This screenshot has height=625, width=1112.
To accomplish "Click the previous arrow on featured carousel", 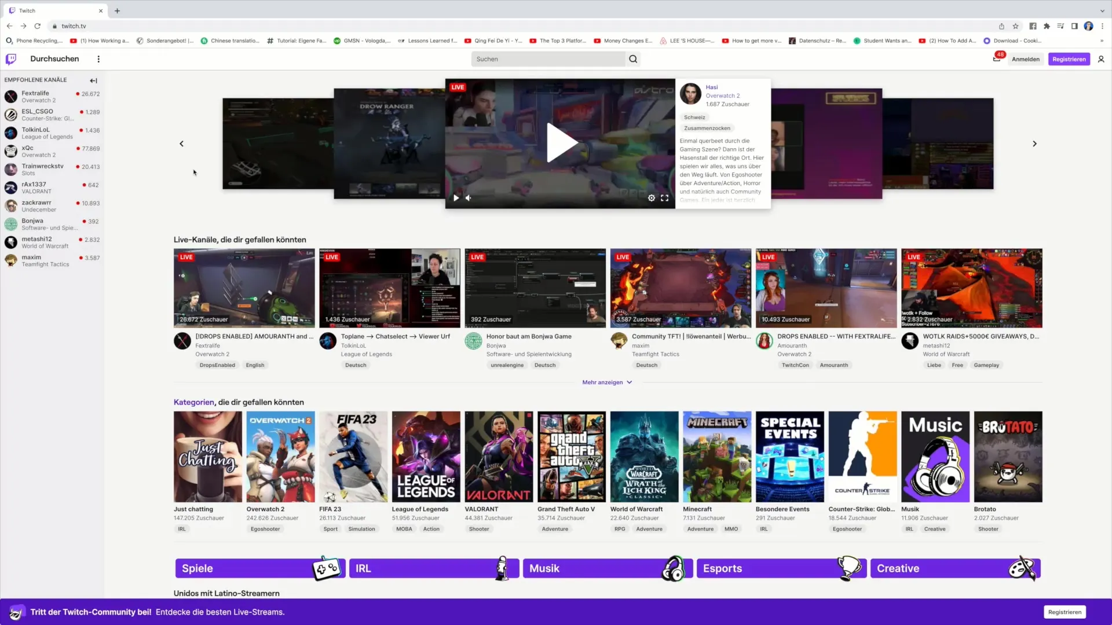I will pos(182,144).
